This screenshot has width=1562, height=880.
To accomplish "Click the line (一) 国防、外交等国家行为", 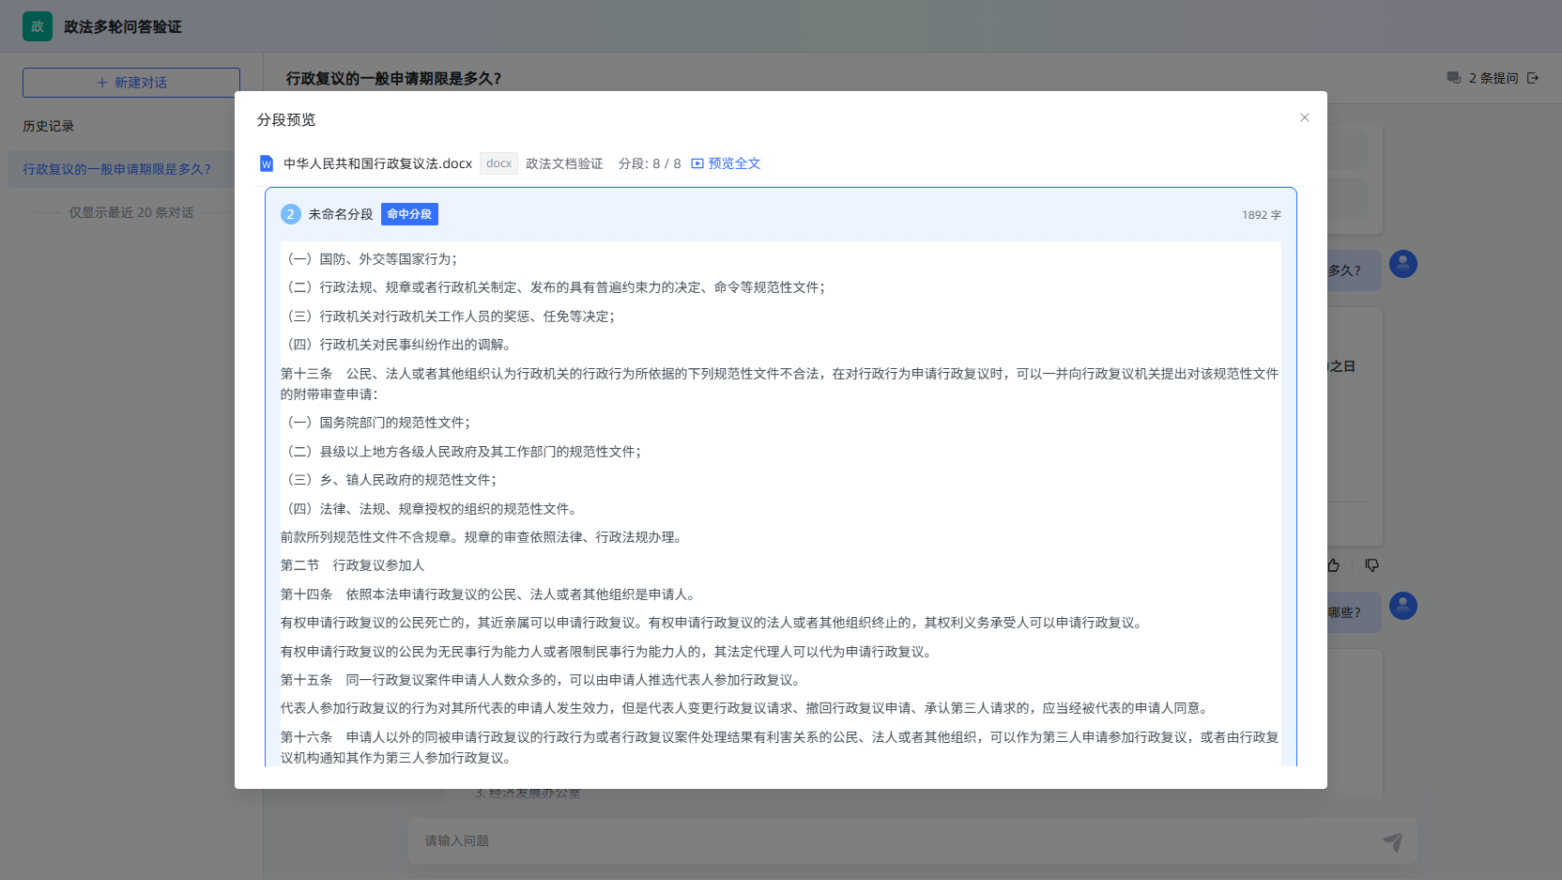I will 370,259.
